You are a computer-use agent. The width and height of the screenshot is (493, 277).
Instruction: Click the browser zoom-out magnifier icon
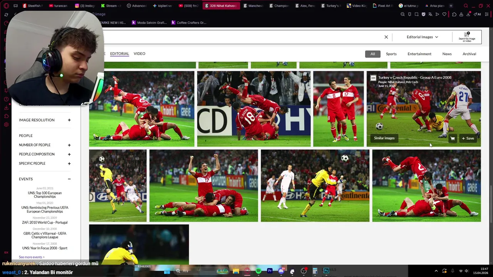point(402,14)
